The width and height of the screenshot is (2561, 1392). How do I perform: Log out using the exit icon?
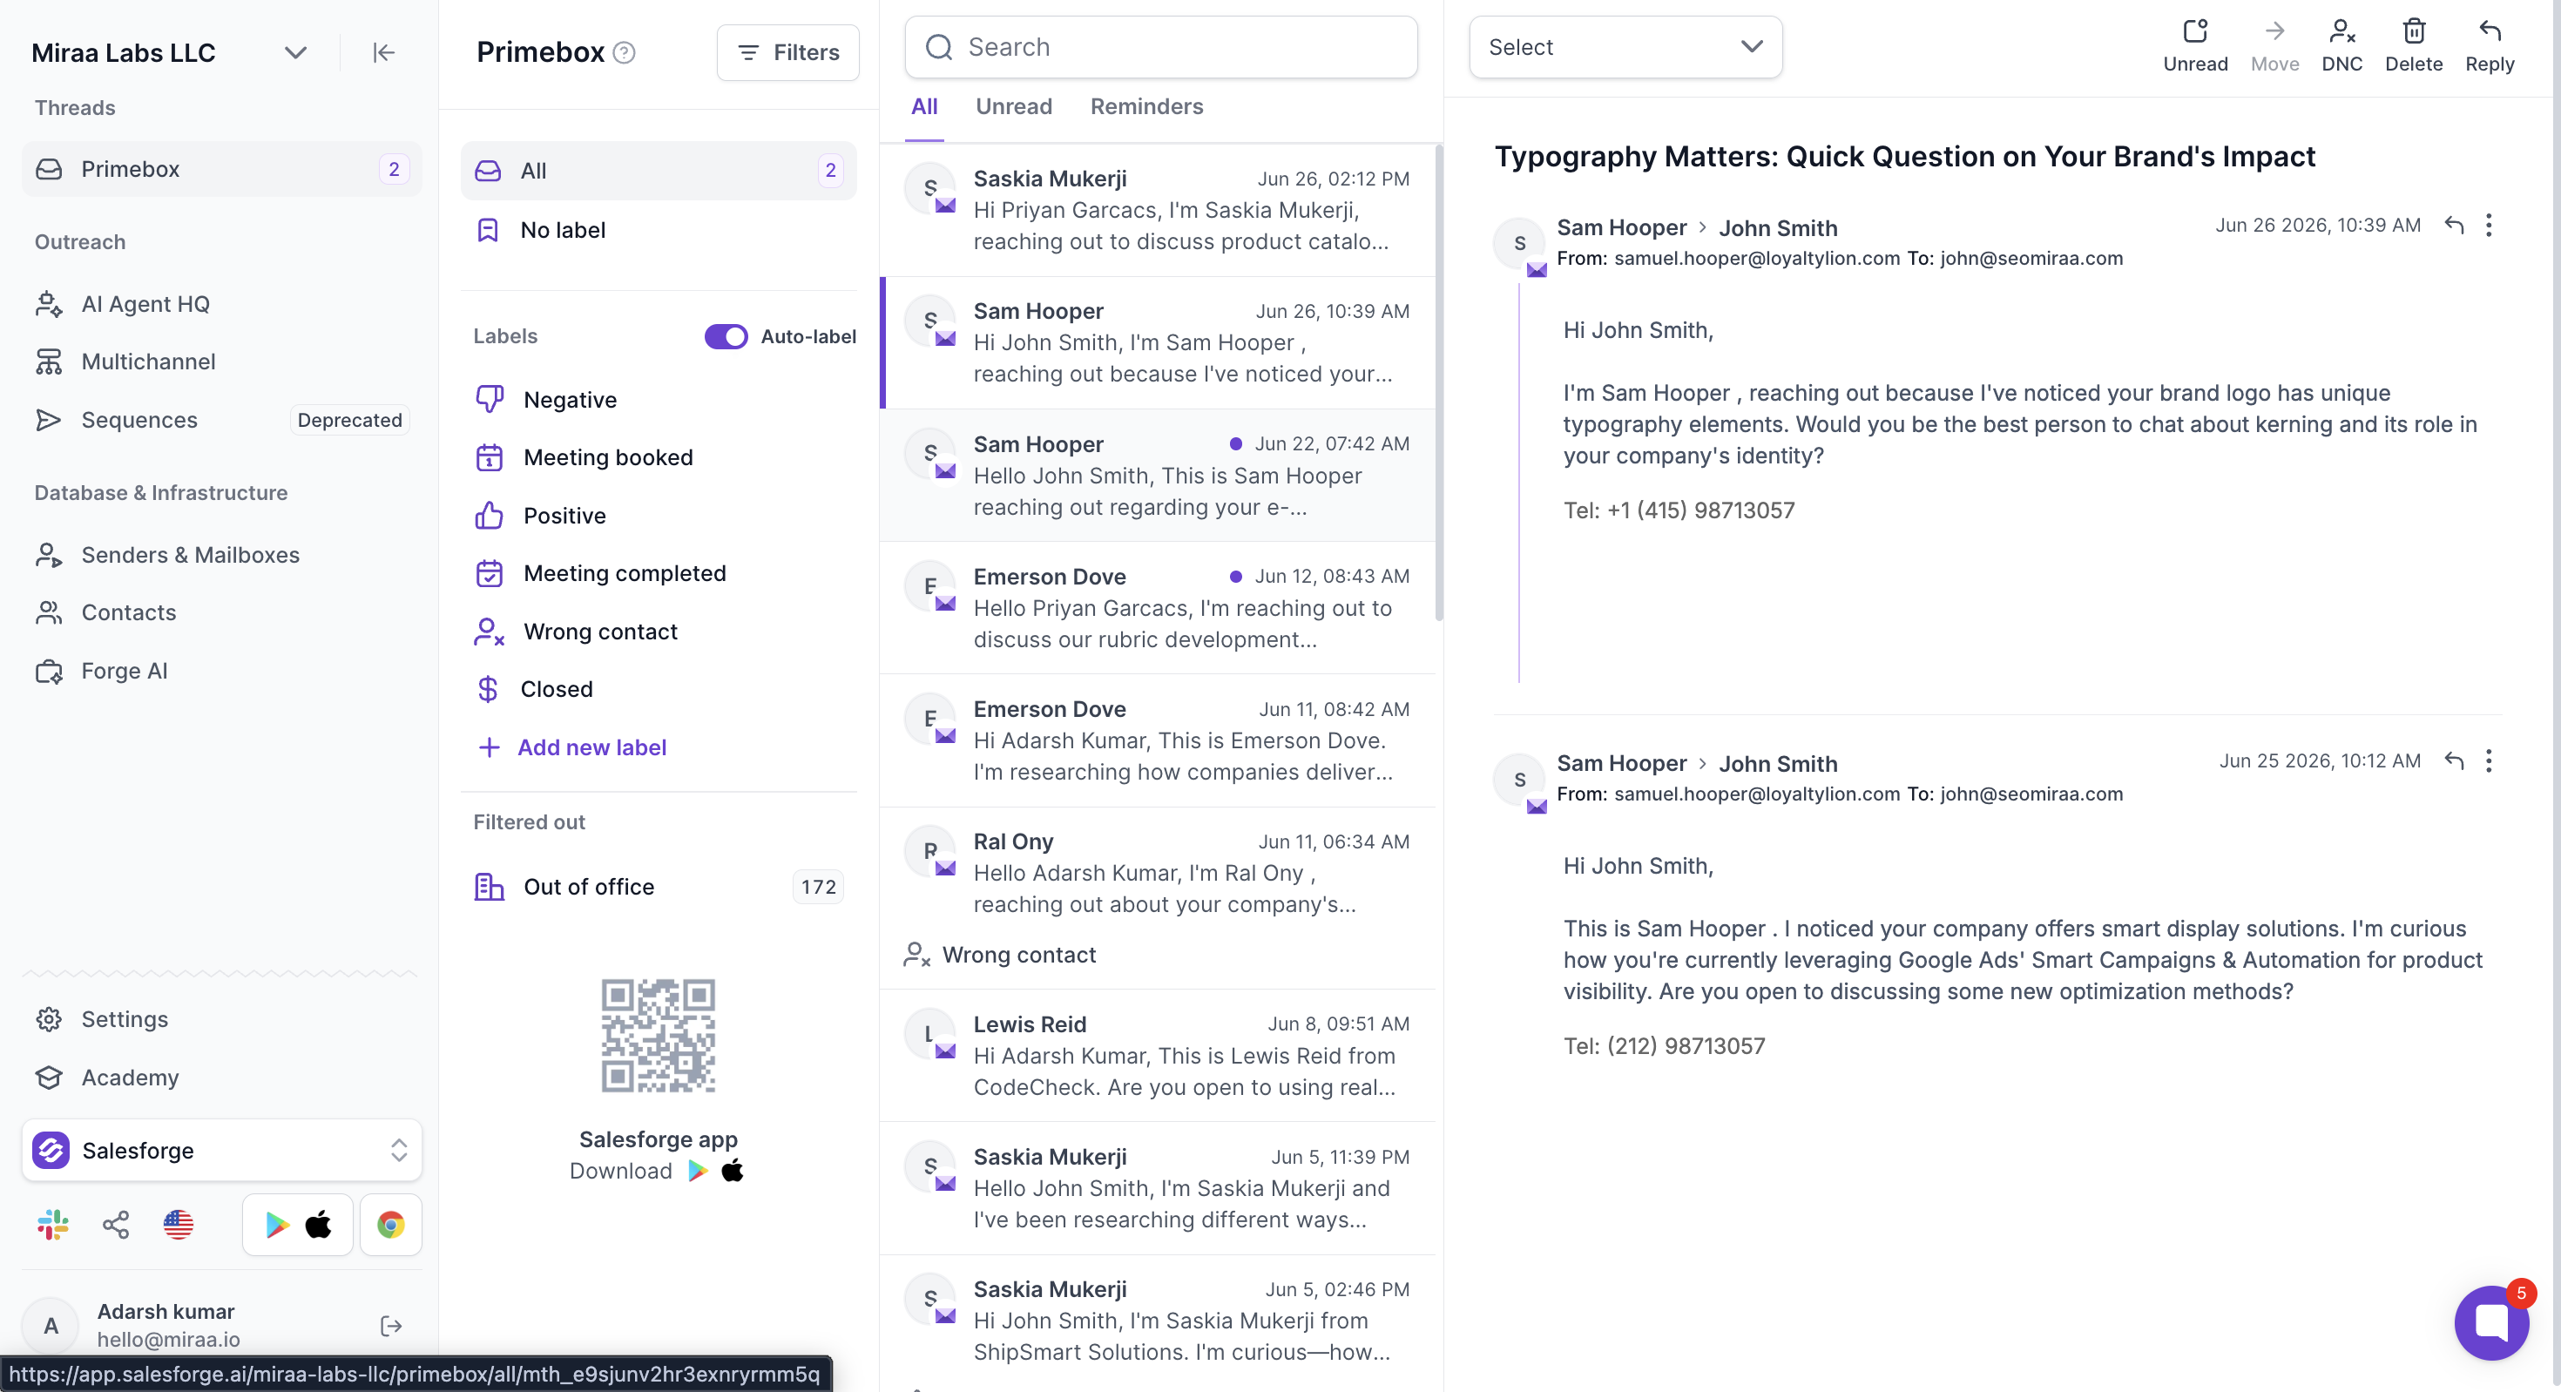(x=391, y=1326)
